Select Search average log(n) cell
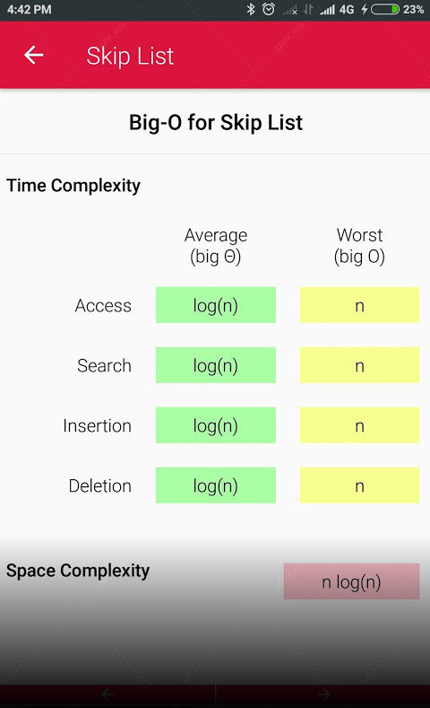430x708 pixels. (x=216, y=365)
